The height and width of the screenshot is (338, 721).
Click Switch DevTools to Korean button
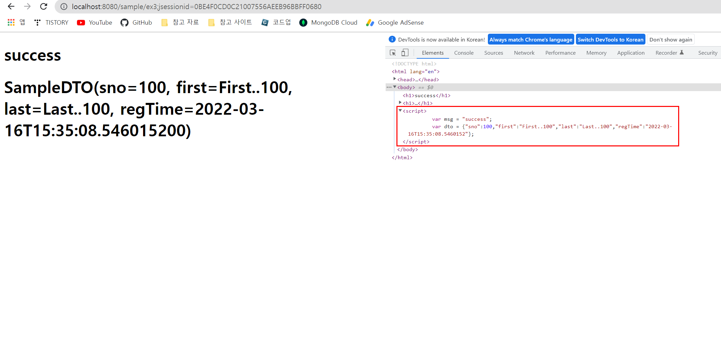click(611, 39)
